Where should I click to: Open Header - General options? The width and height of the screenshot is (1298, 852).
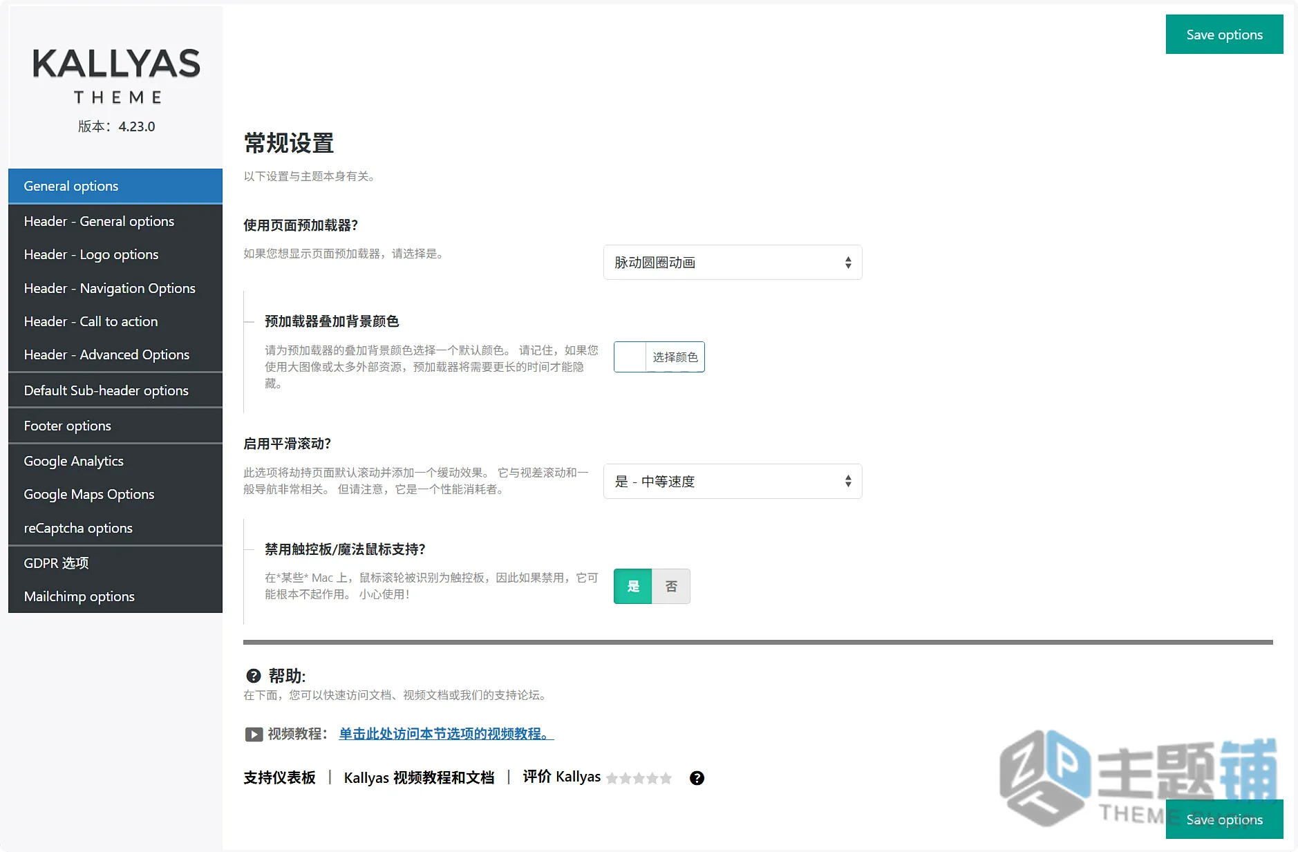click(115, 221)
